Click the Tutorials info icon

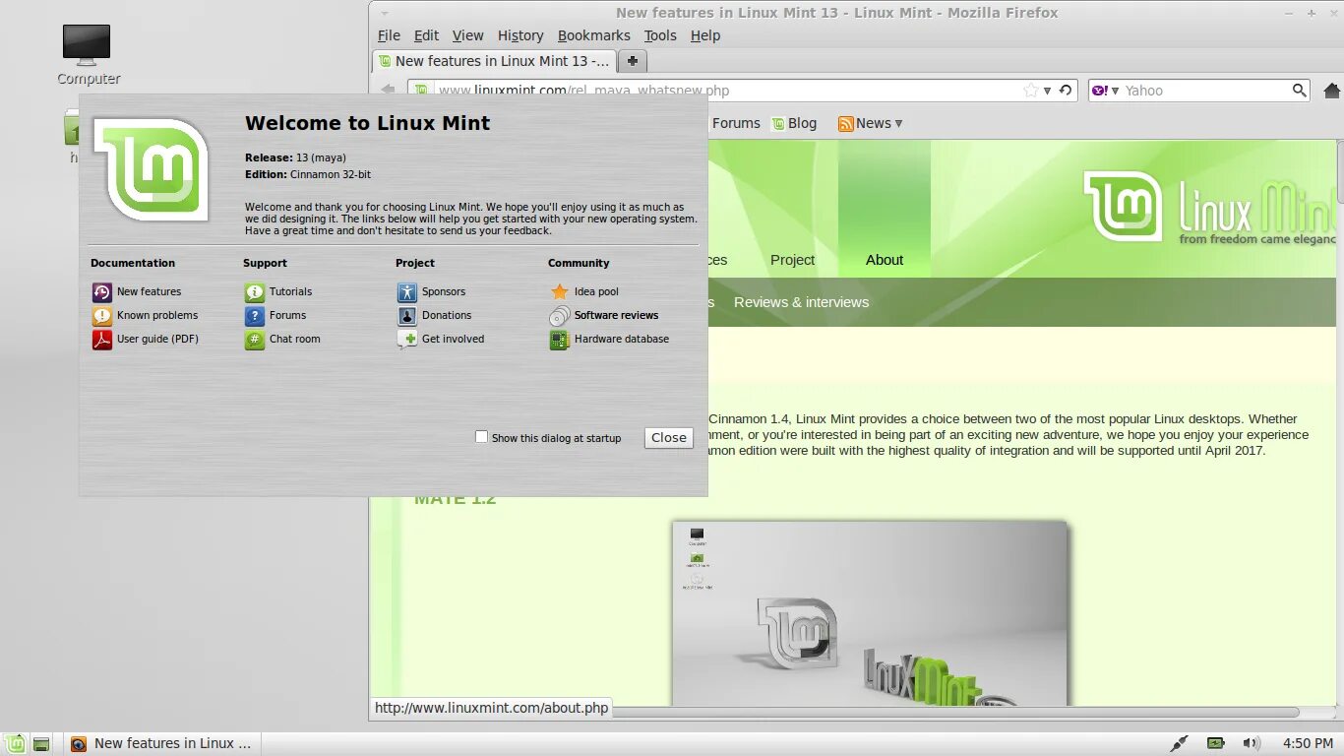[x=255, y=292]
